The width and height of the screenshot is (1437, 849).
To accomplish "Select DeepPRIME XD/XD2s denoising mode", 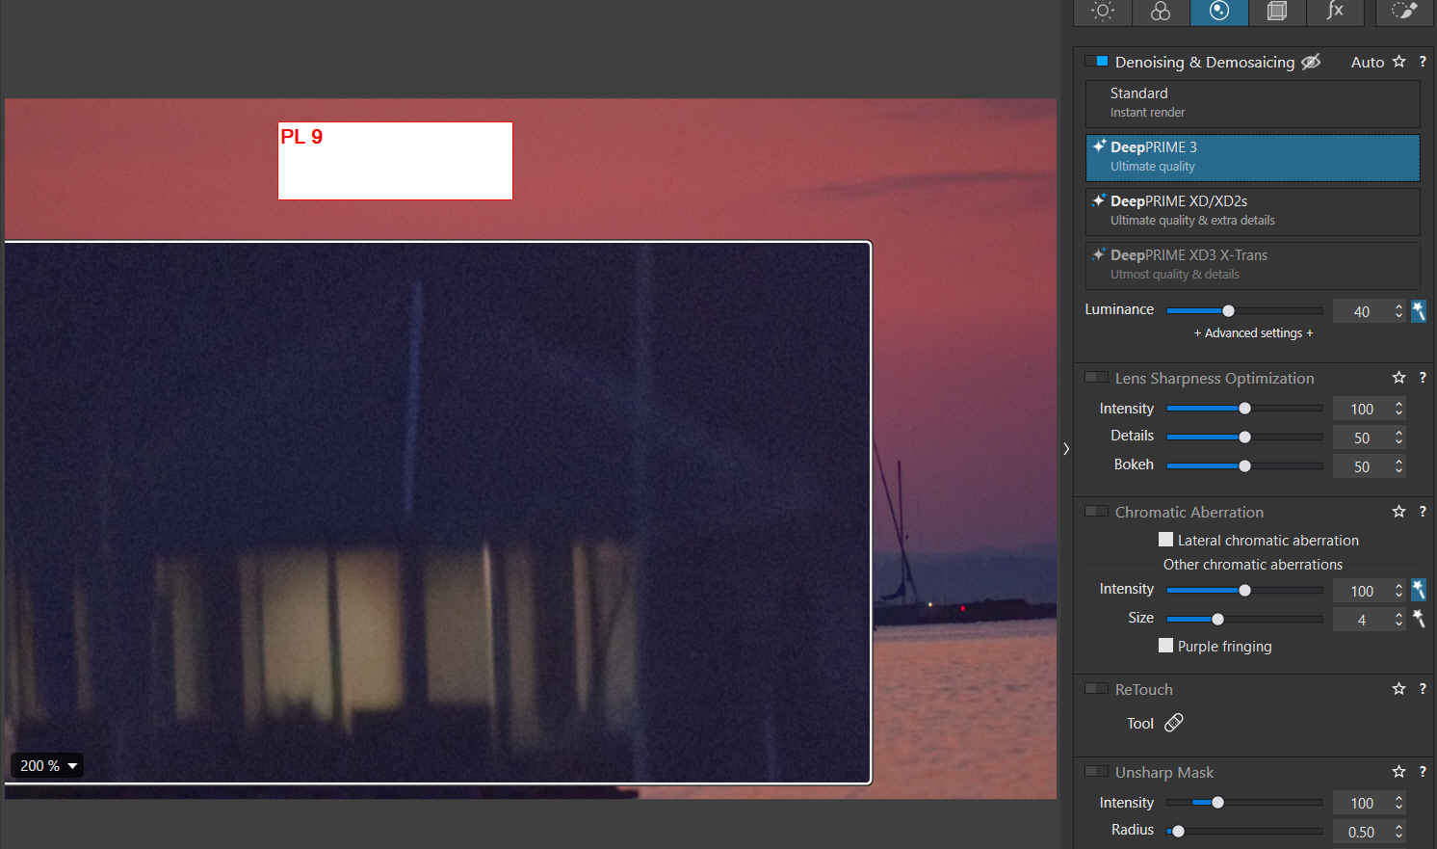I will tap(1252, 211).
